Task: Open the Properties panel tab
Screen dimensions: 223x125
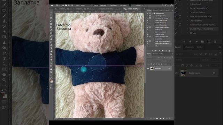Action: pos(167,10)
